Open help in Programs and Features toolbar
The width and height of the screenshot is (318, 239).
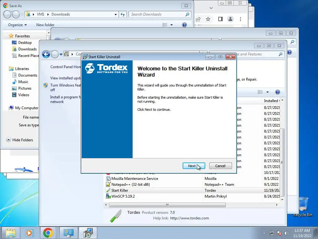(278, 92)
